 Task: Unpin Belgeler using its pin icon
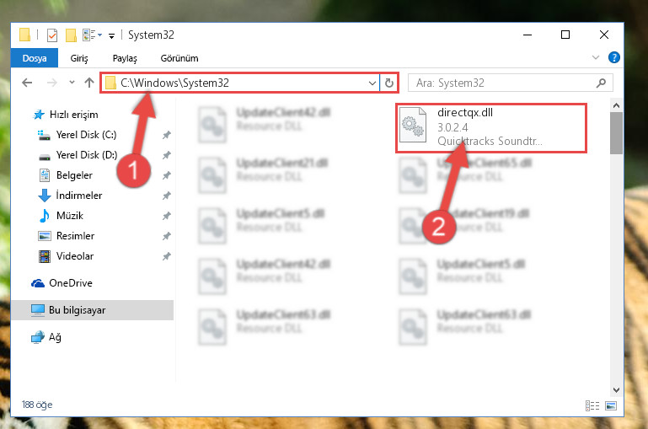[167, 175]
